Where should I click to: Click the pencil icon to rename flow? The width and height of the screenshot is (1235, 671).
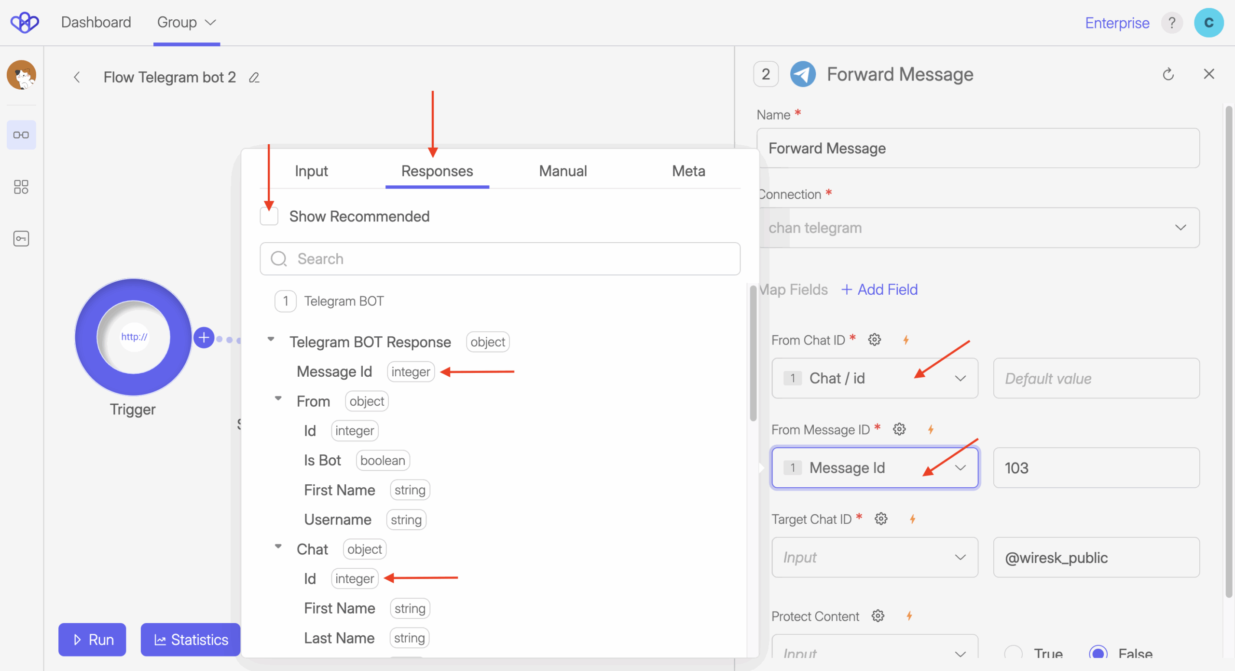254,78
